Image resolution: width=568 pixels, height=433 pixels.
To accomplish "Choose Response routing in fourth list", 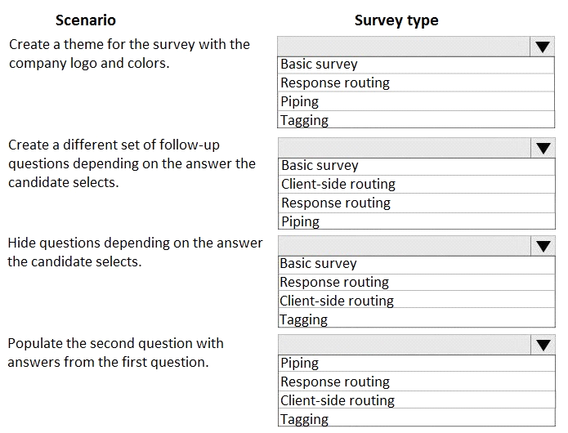I will click(417, 382).
